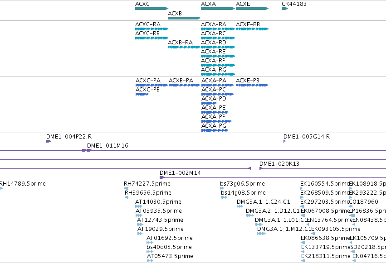Click CDS ACXA-PG
386x263 pixels.
(215, 130)
